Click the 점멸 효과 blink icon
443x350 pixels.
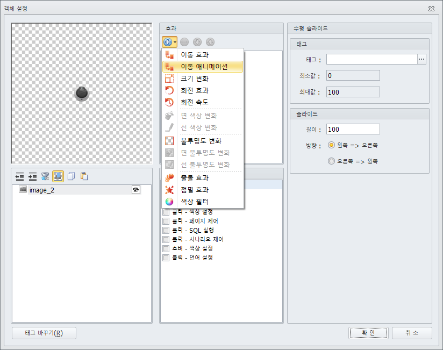click(x=169, y=190)
